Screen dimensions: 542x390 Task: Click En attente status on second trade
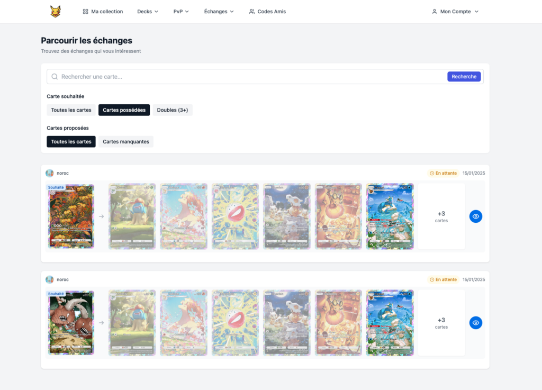point(443,279)
